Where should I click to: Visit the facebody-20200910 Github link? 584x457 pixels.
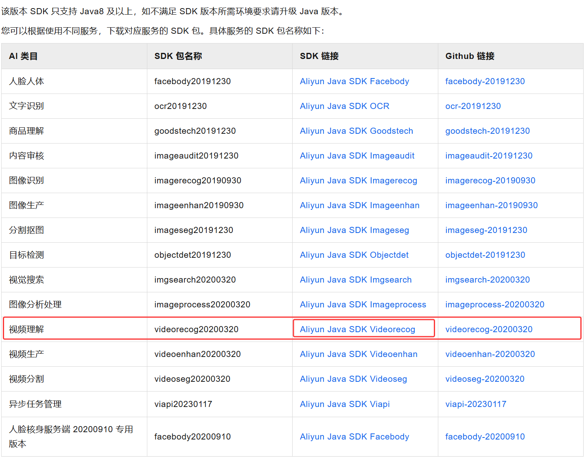[485, 437]
